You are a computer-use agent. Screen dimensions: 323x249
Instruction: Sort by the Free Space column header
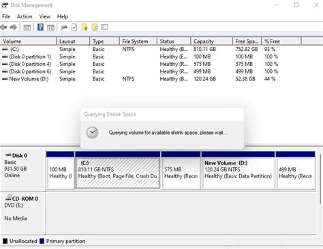point(247,41)
